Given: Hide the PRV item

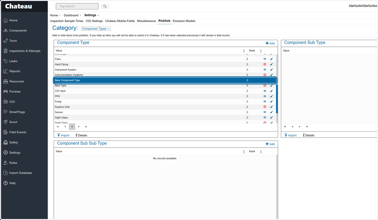Looking at the screenshot, I should (265, 96).
